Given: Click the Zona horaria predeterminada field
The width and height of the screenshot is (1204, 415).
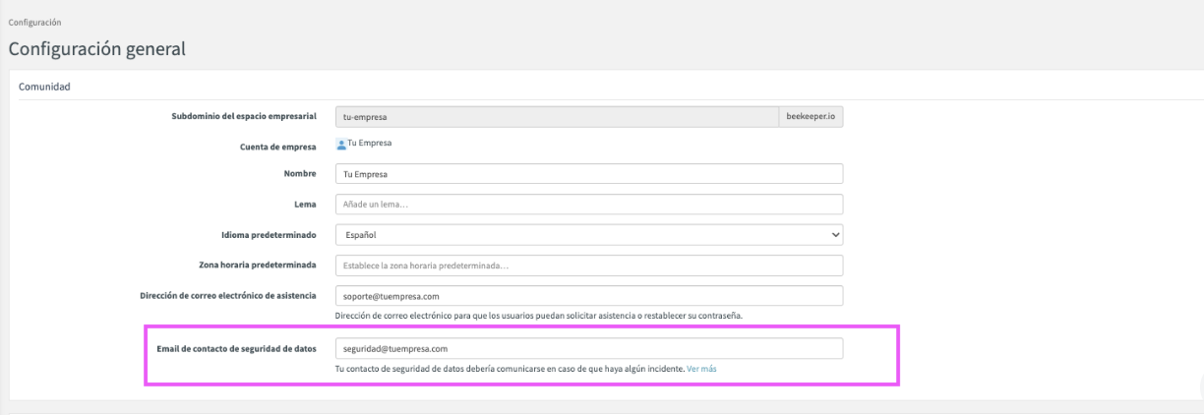Looking at the screenshot, I should click(x=589, y=266).
